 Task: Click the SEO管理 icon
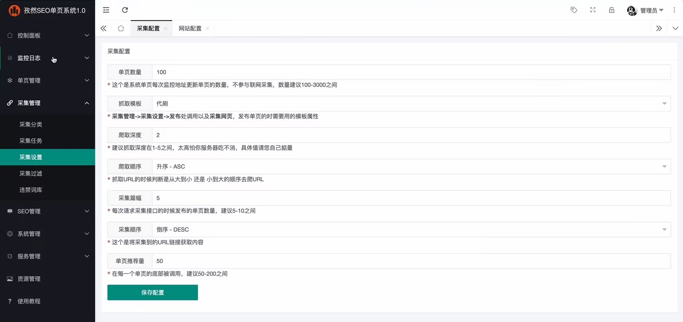[10, 211]
